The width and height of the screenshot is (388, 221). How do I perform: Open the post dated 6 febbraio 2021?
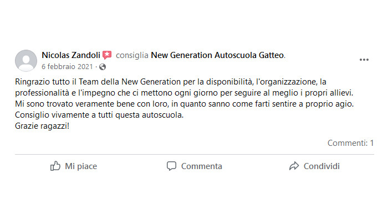(x=67, y=67)
